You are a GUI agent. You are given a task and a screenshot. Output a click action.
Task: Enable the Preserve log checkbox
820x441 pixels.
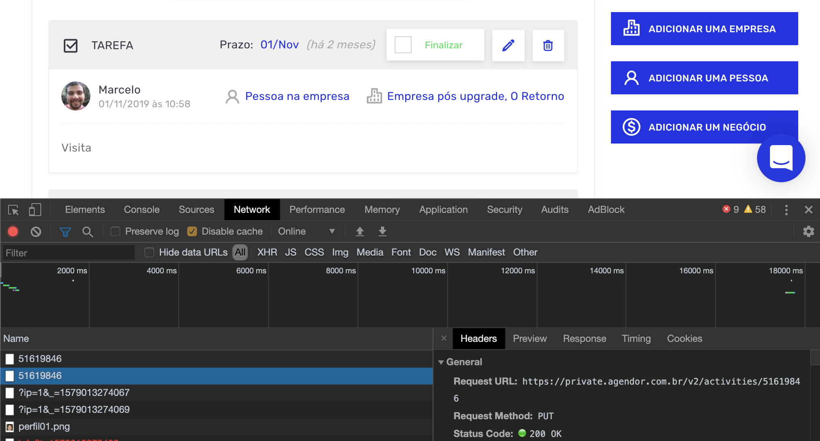(115, 231)
